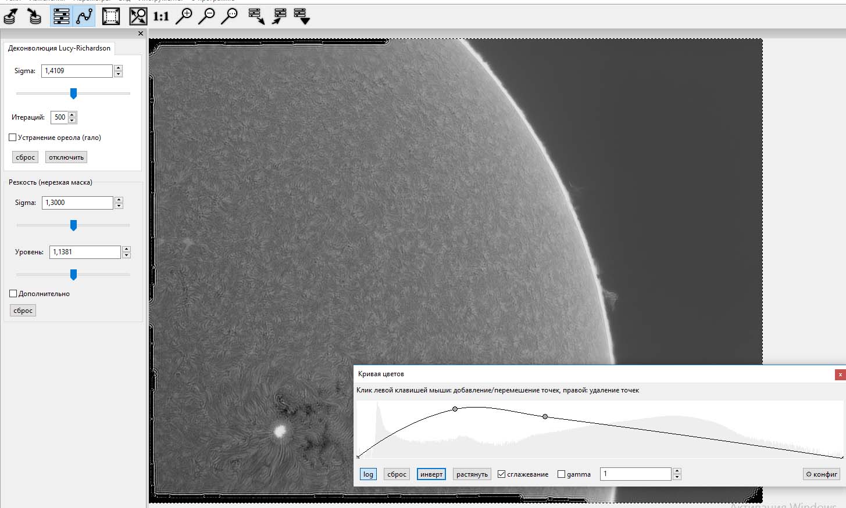The width and height of the screenshot is (846, 508).
Task: Select the Деконволюция Lucy-Richardson tab
Action: [59, 48]
